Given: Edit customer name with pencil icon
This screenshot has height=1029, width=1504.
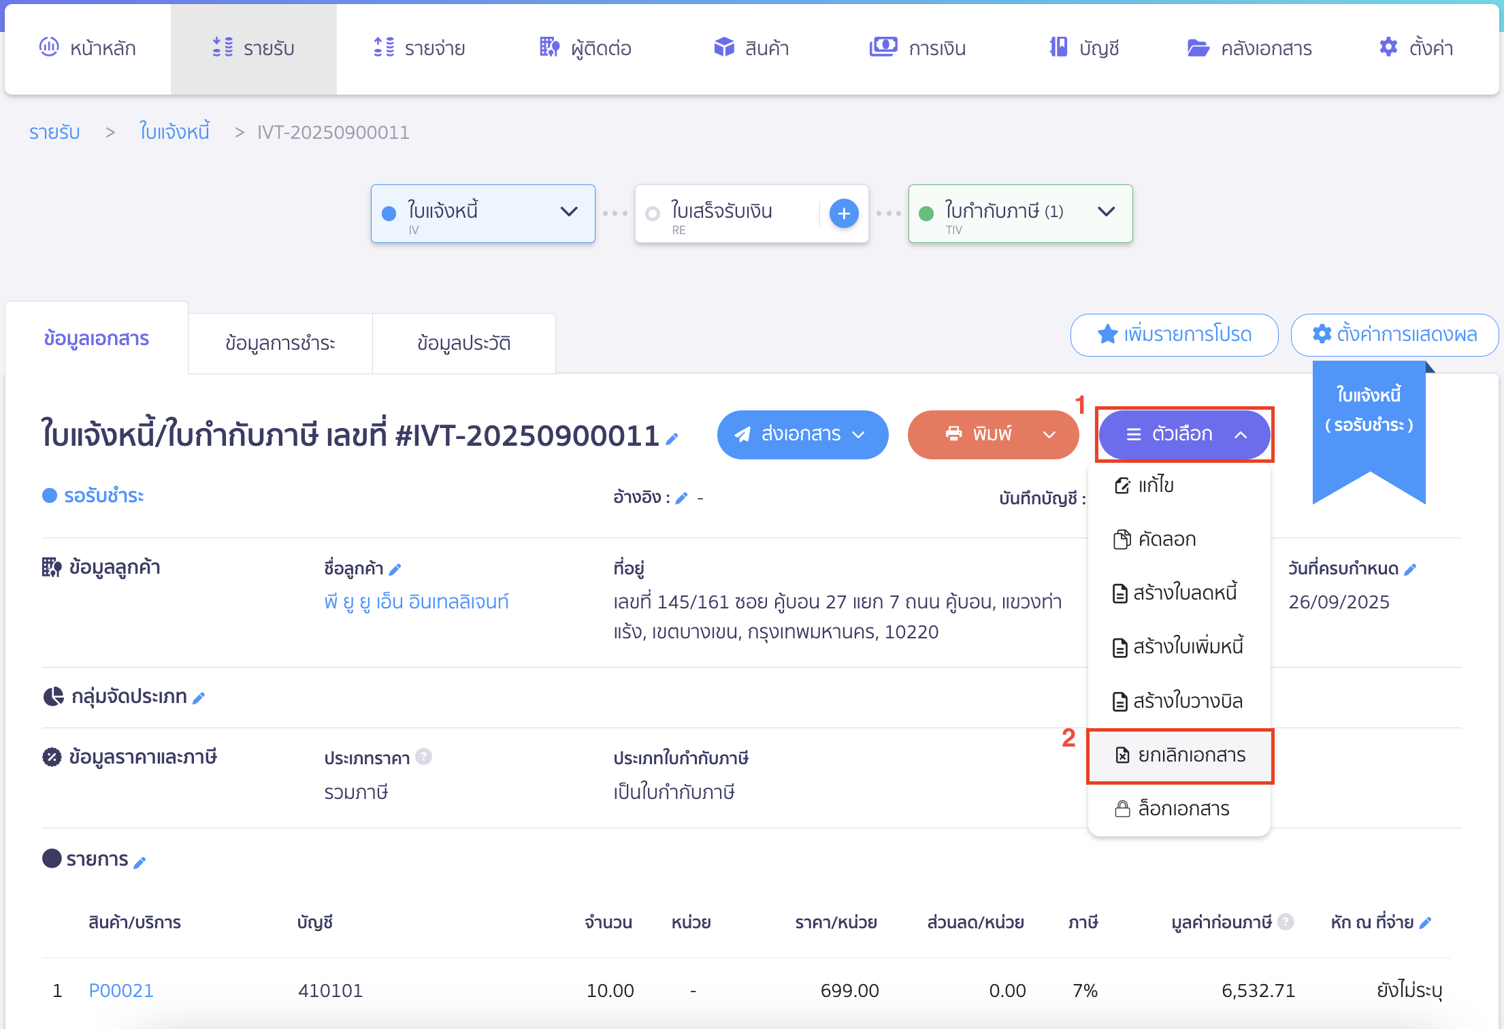Looking at the screenshot, I should (x=395, y=569).
